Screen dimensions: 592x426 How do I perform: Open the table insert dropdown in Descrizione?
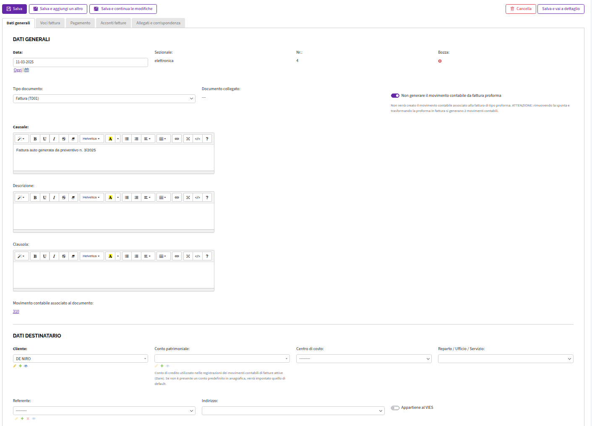[163, 197]
